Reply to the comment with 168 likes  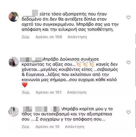pyautogui.click(x=77, y=37)
